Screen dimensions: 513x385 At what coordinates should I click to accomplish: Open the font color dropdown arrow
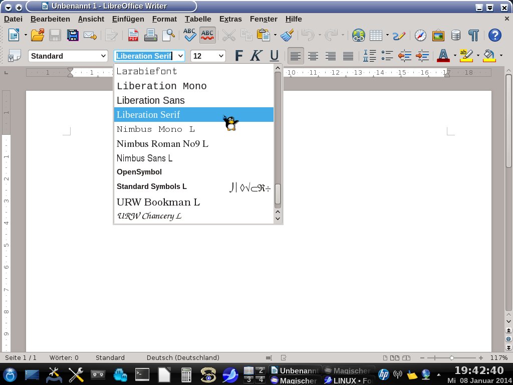click(455, 56)
